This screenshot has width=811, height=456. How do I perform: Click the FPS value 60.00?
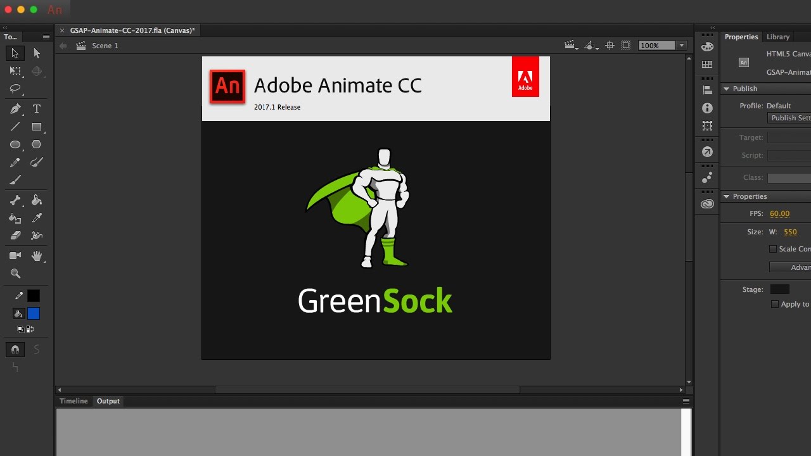pyautogui.click(x=779, y=213)
